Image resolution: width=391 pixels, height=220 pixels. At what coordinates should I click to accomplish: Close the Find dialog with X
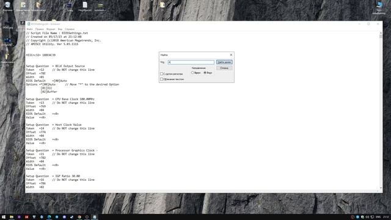pyautogui.click(x=231, y=54)
